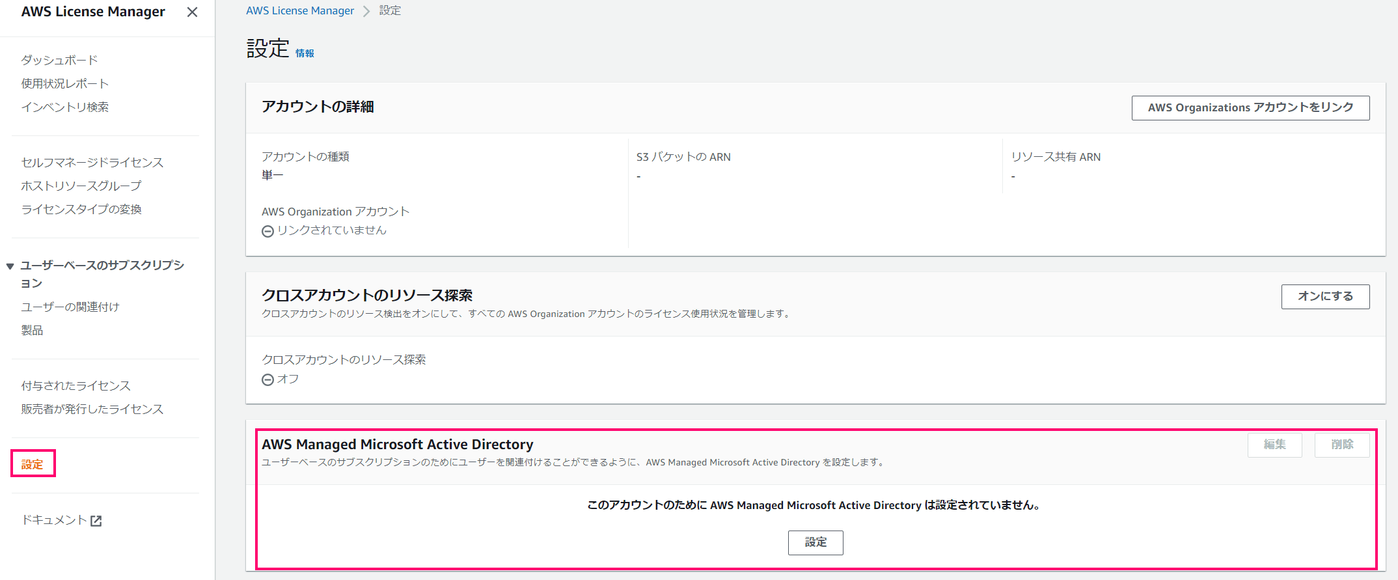
Task: Open ライセンスタイプの変換
Action: coord(81,209)
